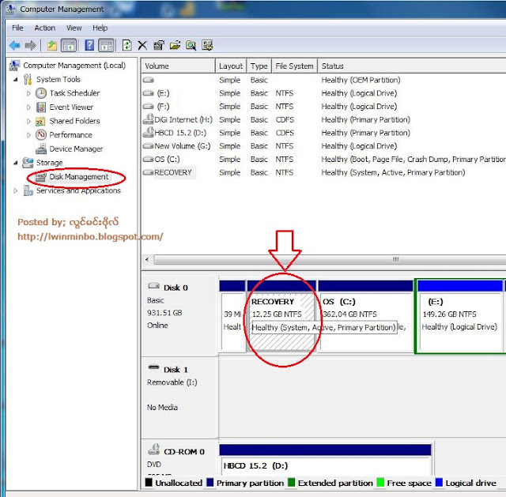Select Computer Management (Local) root node
The image size is (506, 497).
click(x=74, y=66)
